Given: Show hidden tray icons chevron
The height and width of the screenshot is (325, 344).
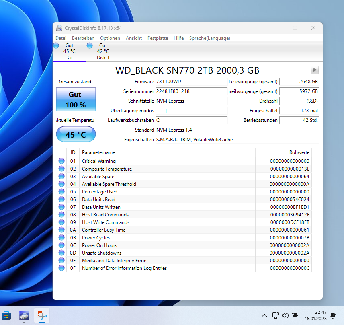Looking at the screenshot, I should click(264, 316).
